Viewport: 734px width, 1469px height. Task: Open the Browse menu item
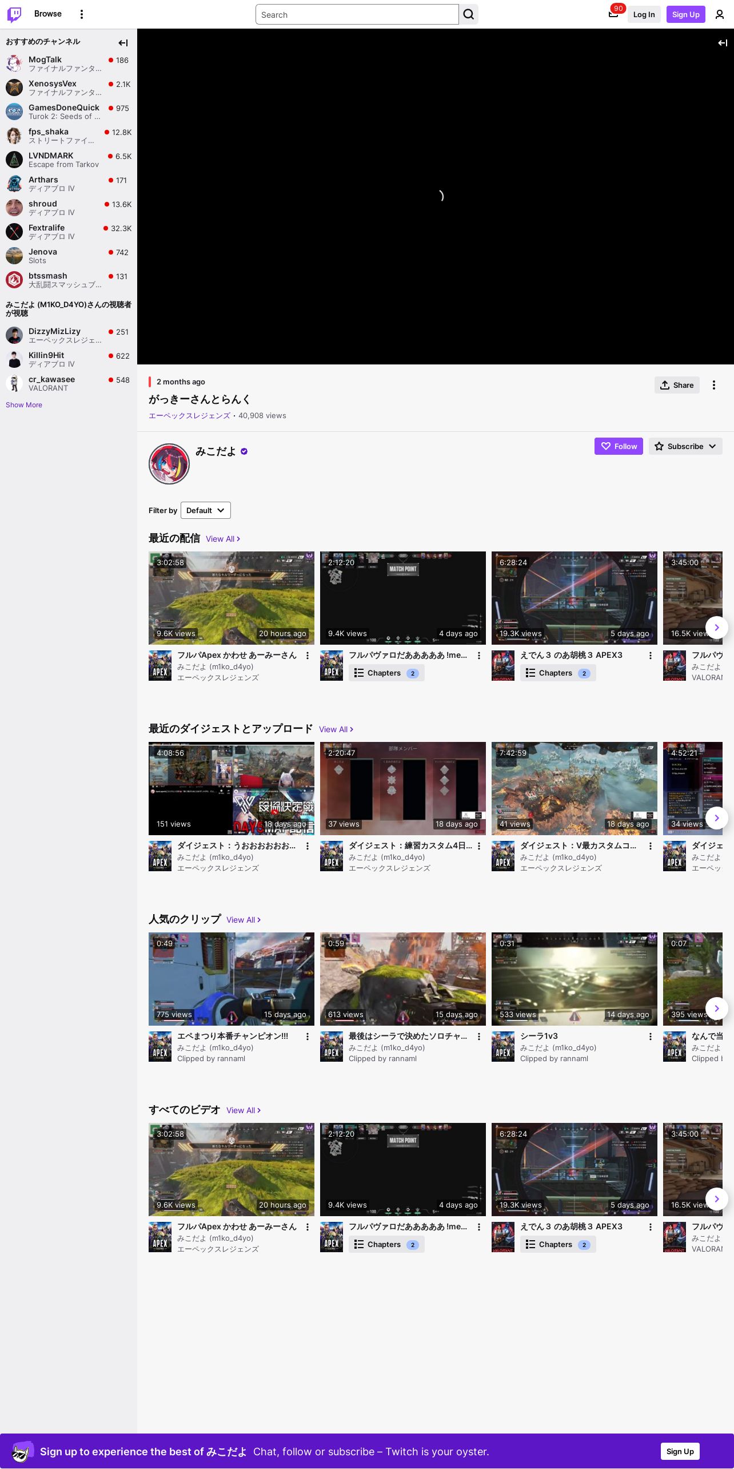point(48,14)
